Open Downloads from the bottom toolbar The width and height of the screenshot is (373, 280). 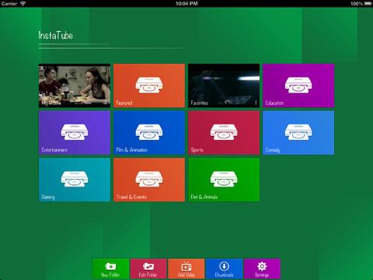tap(224, 268)
